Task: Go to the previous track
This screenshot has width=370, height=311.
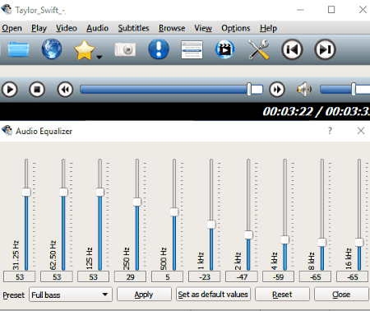Action: coord(292,49)
